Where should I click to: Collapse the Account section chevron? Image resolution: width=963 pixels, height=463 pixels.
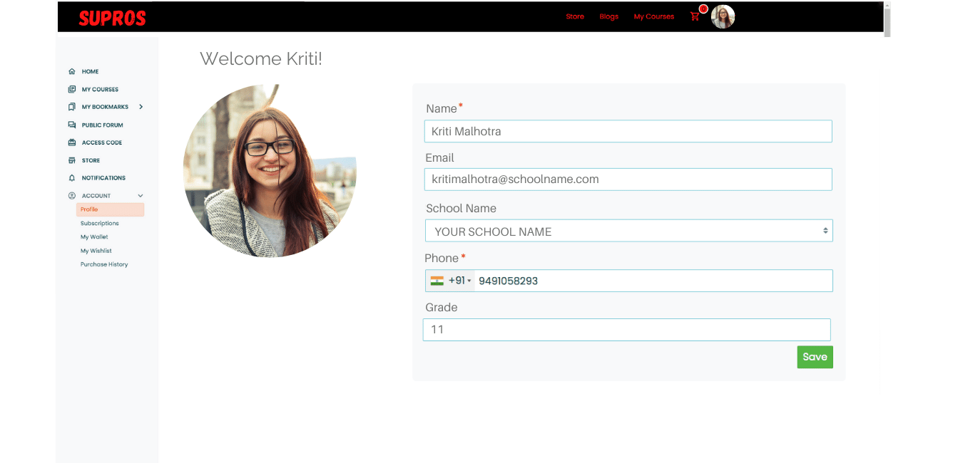[x=141, y=196]
